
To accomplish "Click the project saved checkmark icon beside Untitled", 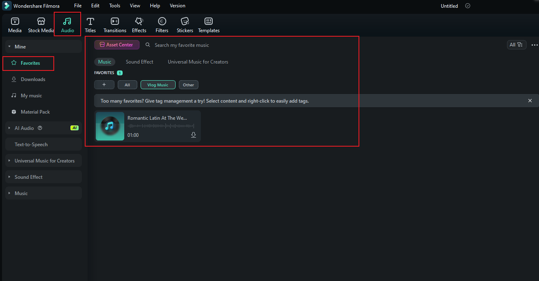I will tap(468, 6).
